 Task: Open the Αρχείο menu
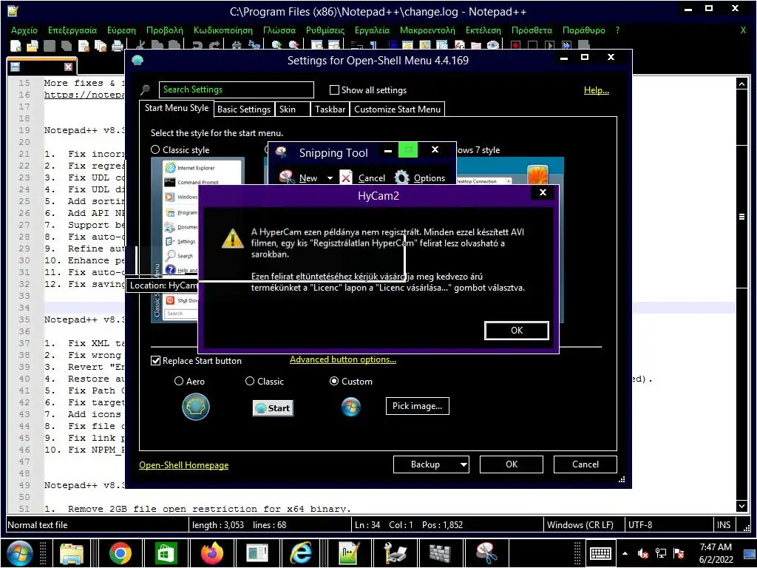click(x=24, y=30)
